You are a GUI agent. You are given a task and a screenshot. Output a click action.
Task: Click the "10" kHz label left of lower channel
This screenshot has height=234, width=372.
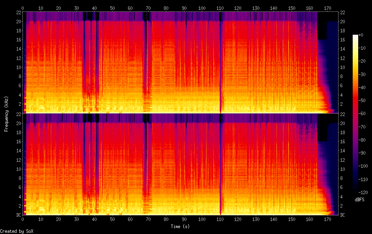pyautogui.click(x=18, y=169)
